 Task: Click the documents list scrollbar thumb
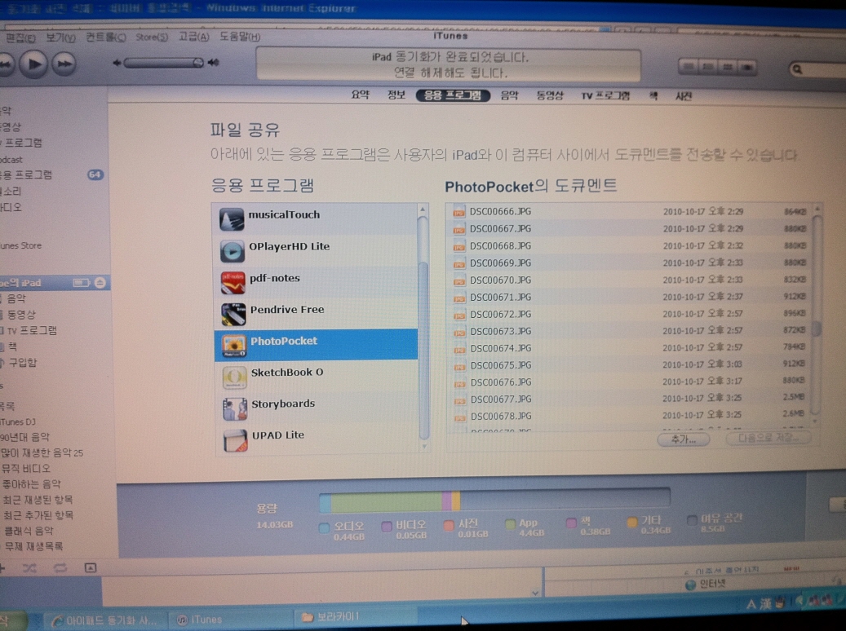[x=817, y=328]
